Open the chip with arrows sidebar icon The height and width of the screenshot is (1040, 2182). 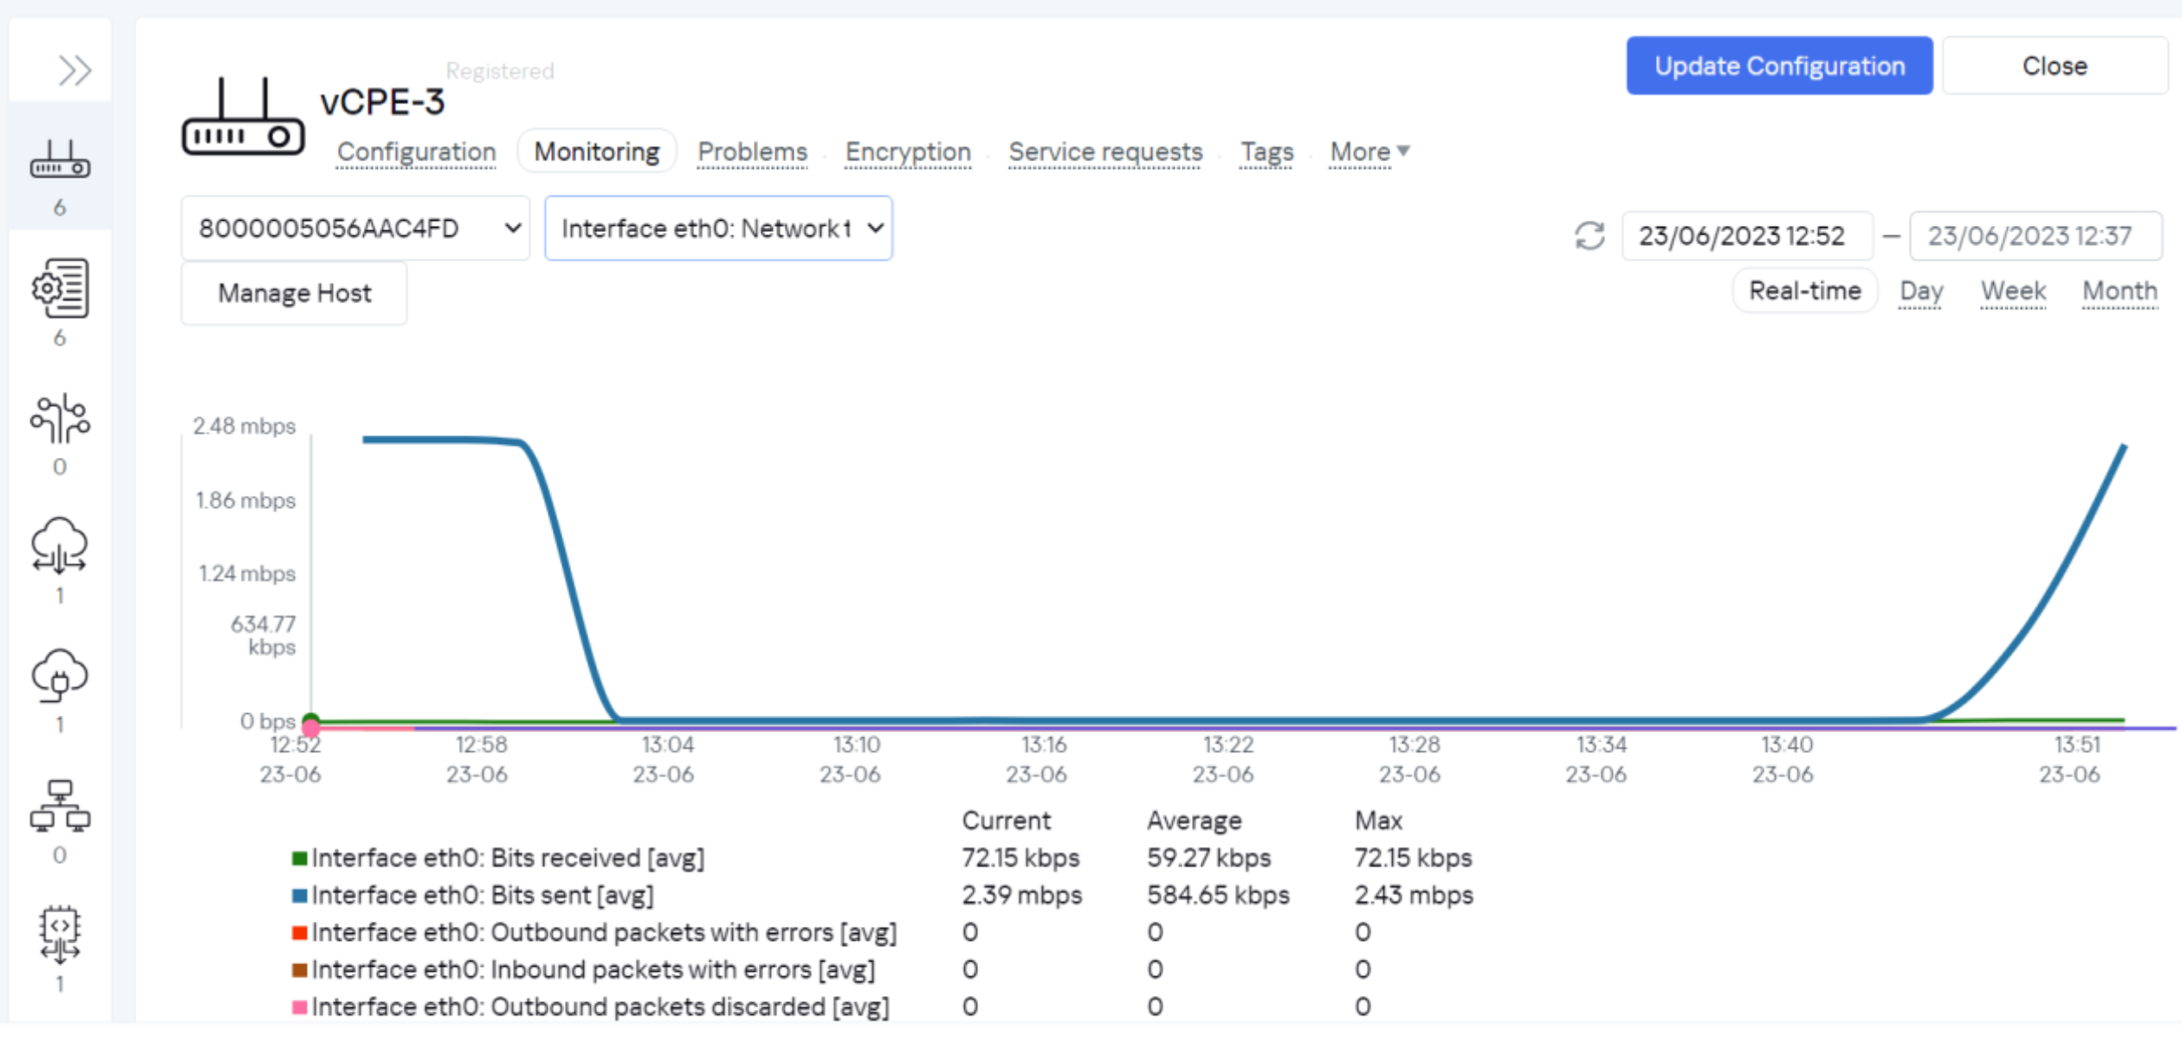point(60,935)
